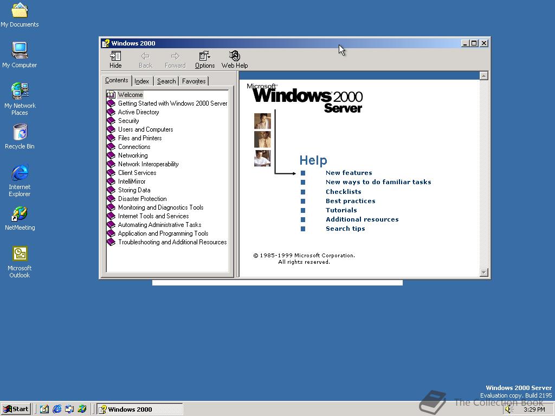Open the Additional resources link
Screen dimensions: 555x416
tap(362, 219)
